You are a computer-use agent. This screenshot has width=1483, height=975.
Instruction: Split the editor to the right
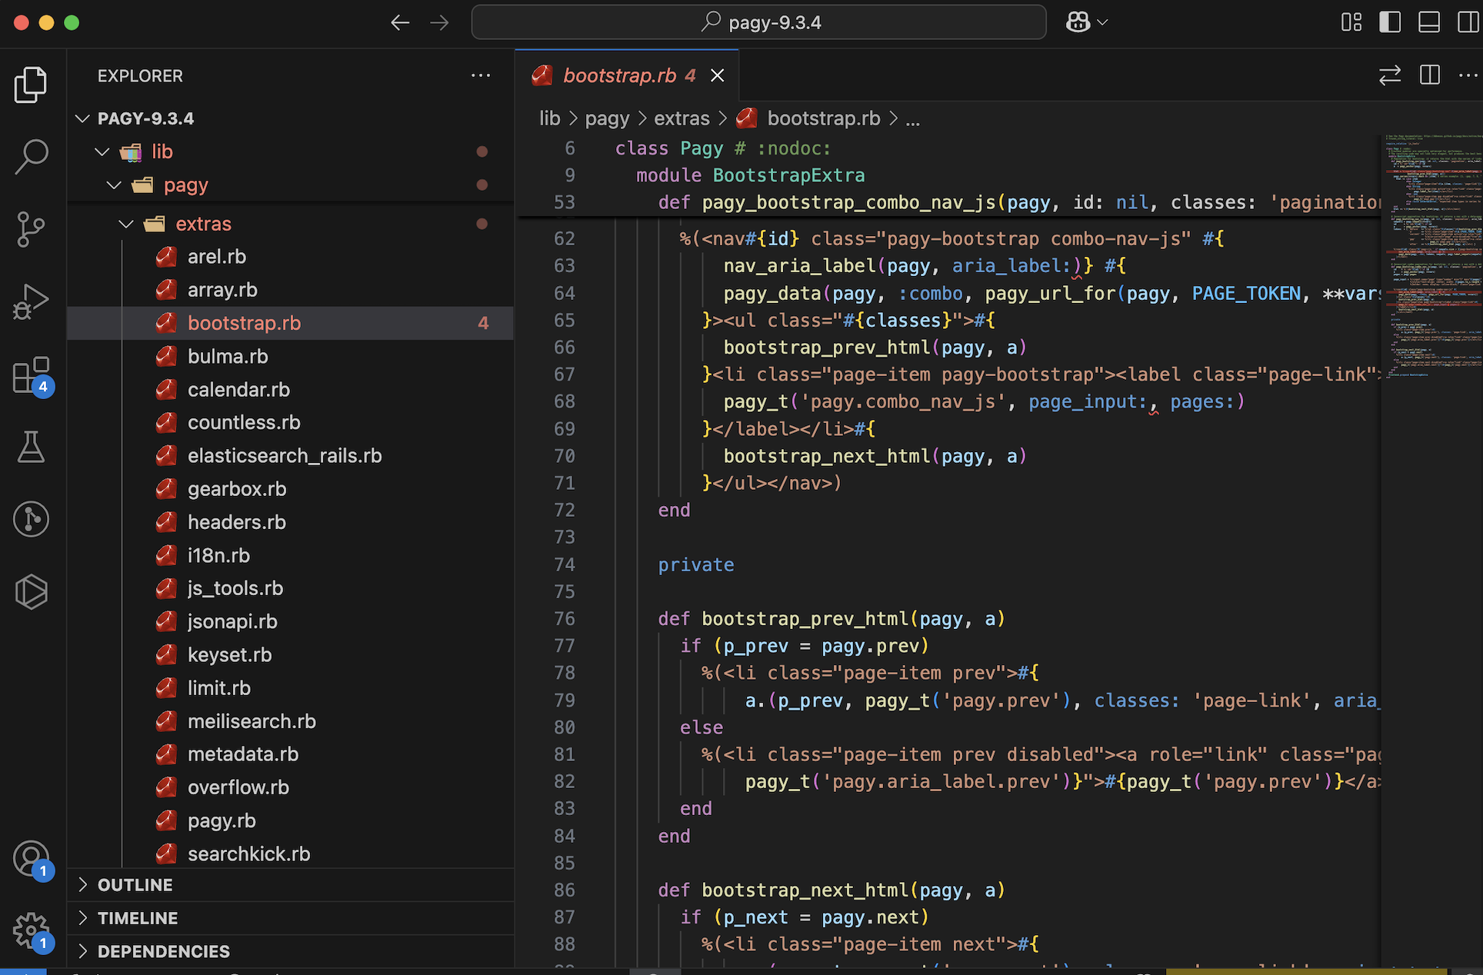(x=1430, y=75)
